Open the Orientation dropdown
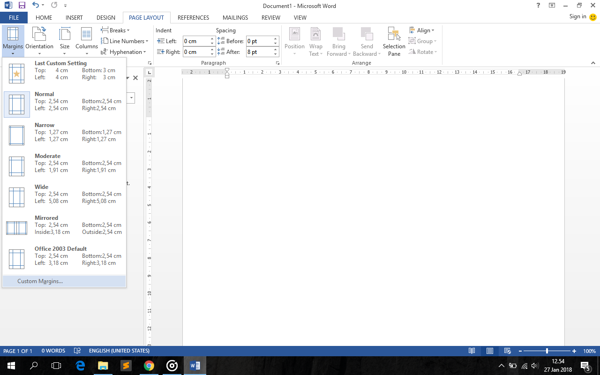 (x=39, y=41)
